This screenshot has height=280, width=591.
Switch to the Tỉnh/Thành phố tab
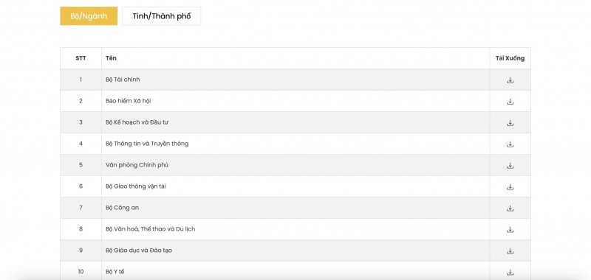[x=161, y=16]
